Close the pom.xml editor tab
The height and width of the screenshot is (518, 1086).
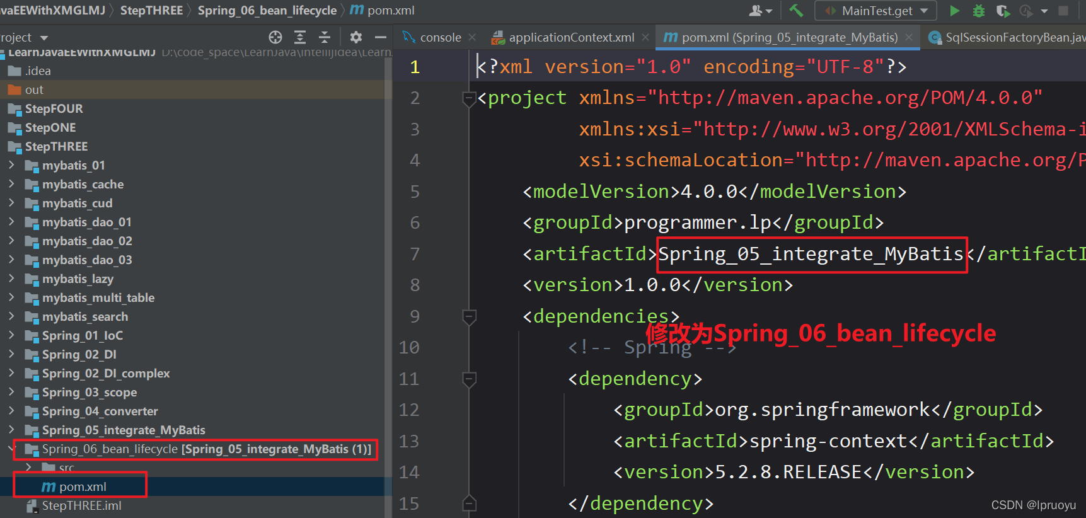909,38
